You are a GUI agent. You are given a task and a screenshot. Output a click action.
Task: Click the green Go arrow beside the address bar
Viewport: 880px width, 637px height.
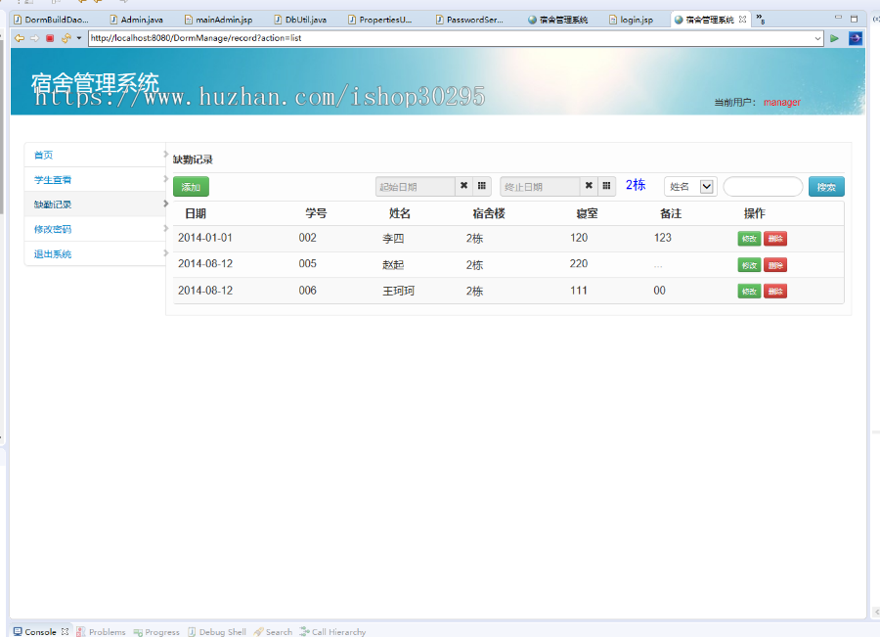point(836,39)
